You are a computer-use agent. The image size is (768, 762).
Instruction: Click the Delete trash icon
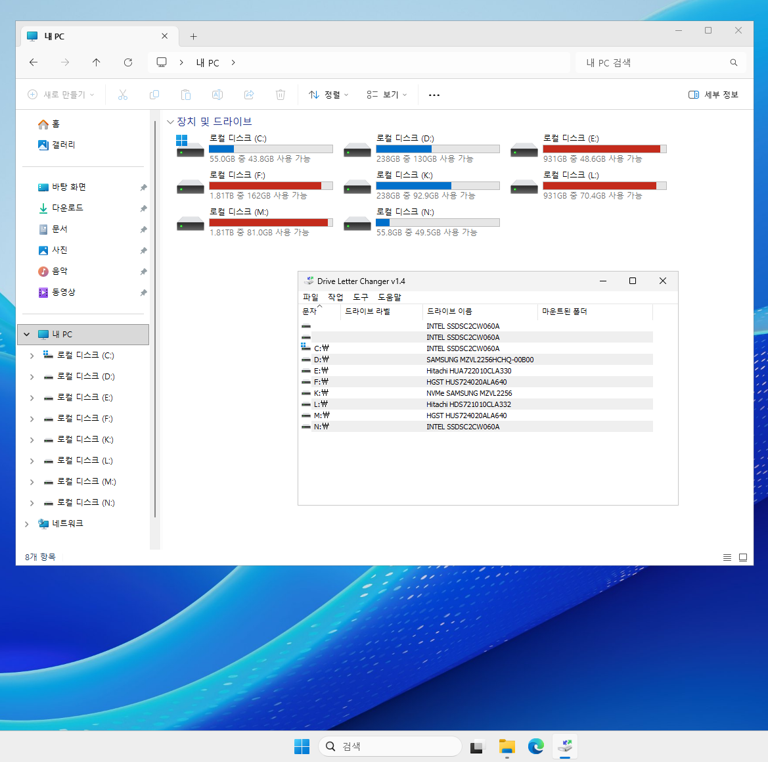(280, 95)
